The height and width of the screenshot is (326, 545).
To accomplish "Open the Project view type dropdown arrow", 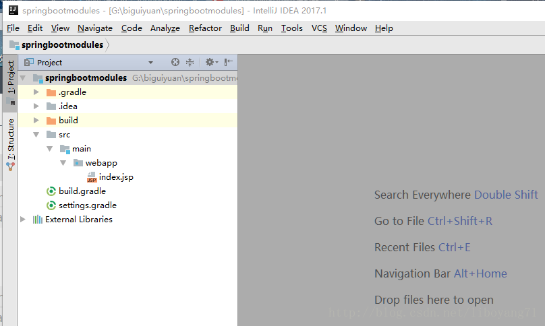I will tap(150, 63).
